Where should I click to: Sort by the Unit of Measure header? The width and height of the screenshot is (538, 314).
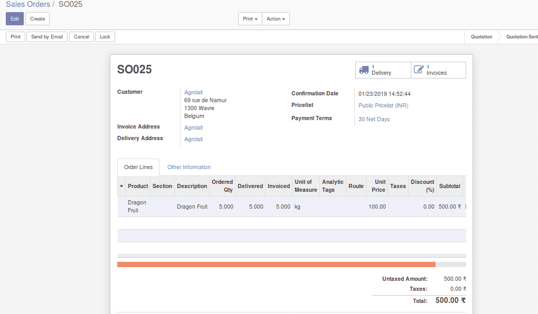[x=306, y=186]
